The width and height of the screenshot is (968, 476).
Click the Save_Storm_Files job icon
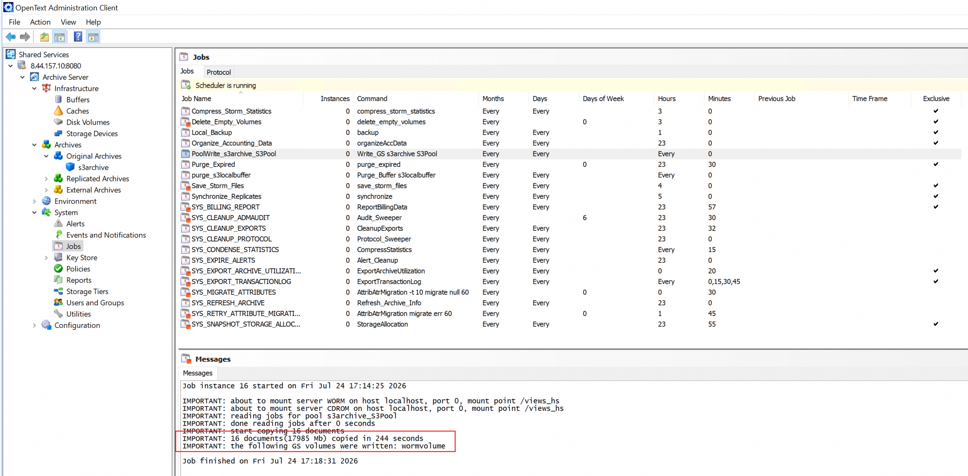(185, 186)
